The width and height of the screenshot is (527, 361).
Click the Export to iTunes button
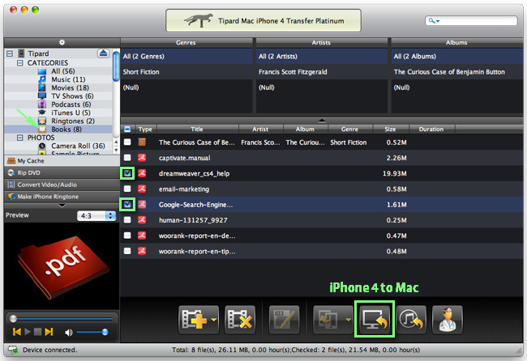tap(411, 320)
